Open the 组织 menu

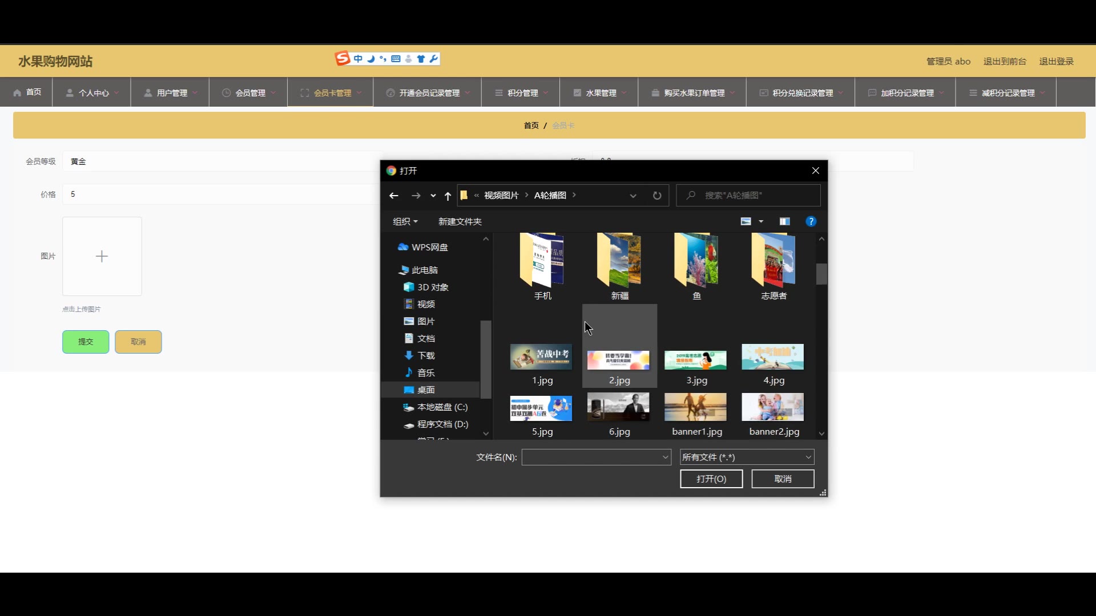point(405,221)
